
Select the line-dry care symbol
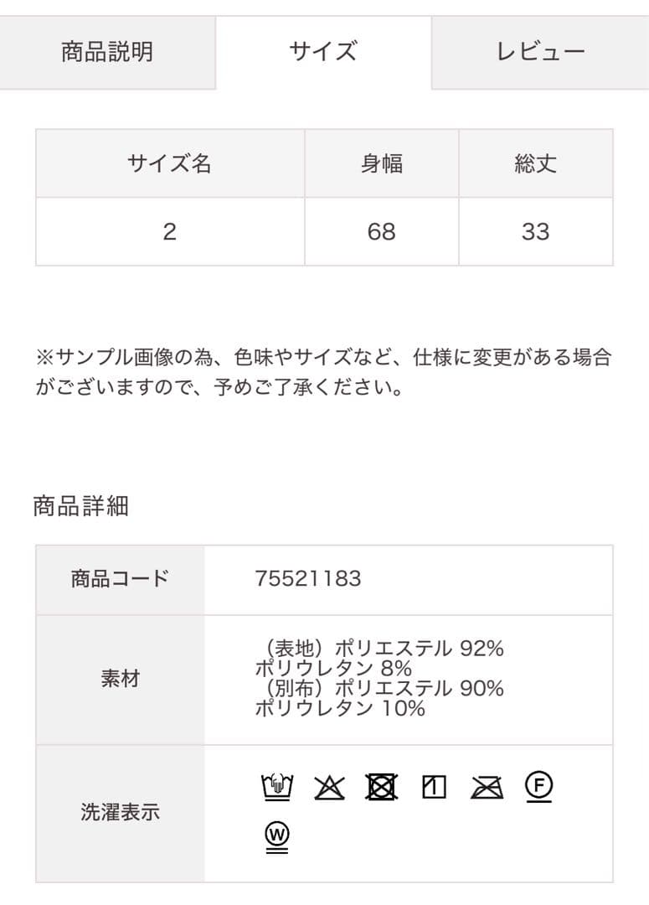[432, 786]
